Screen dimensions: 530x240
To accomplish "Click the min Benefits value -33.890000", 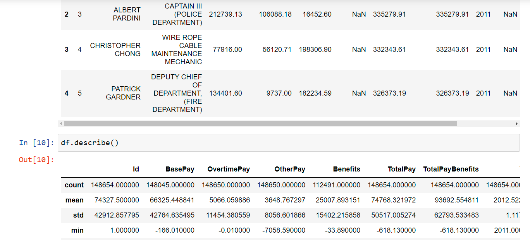I will 343,230.
